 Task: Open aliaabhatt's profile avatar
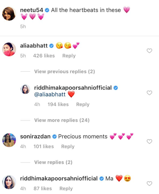point(9,49)
